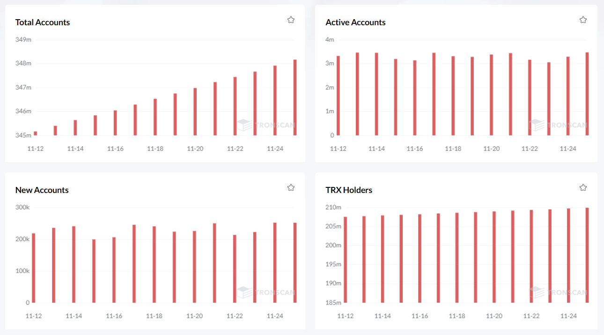Click the 11-20 bar in TRX Holders
The width and height of the screenshot is (604, 335).
point(494,257)
